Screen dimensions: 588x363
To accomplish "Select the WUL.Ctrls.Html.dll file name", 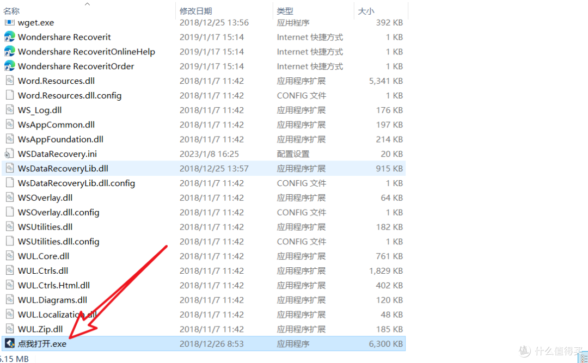I will point(54,286).
